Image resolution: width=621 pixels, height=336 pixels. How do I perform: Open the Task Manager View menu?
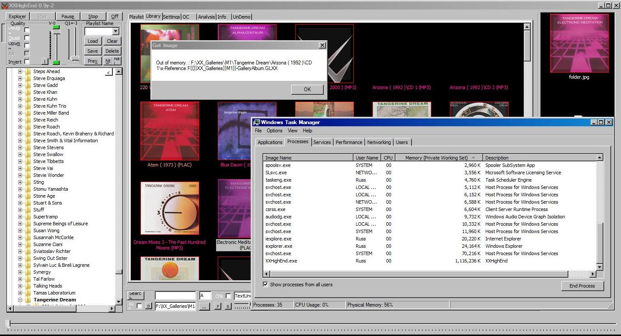coord(293,131)
